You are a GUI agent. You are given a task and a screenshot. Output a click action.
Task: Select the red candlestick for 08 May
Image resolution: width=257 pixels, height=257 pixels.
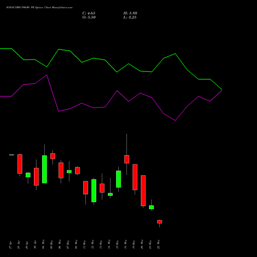(x=78, y=171)
